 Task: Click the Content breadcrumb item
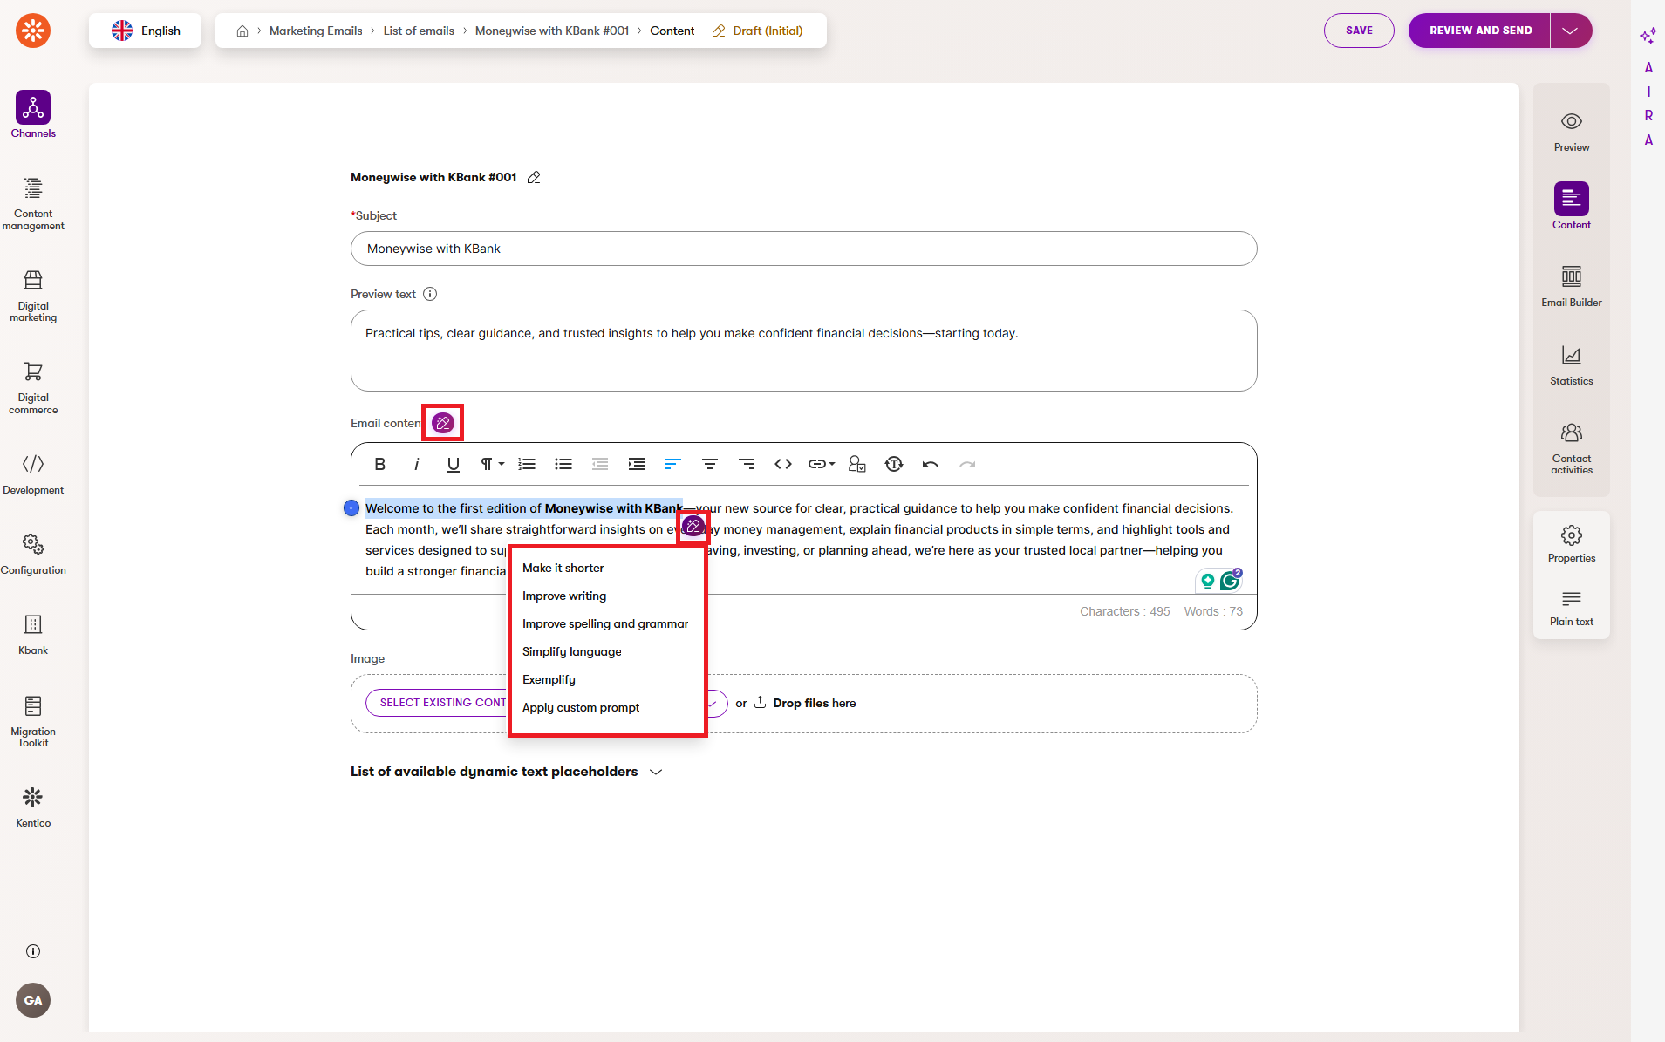pyautogui.click(x=672, y=31)
